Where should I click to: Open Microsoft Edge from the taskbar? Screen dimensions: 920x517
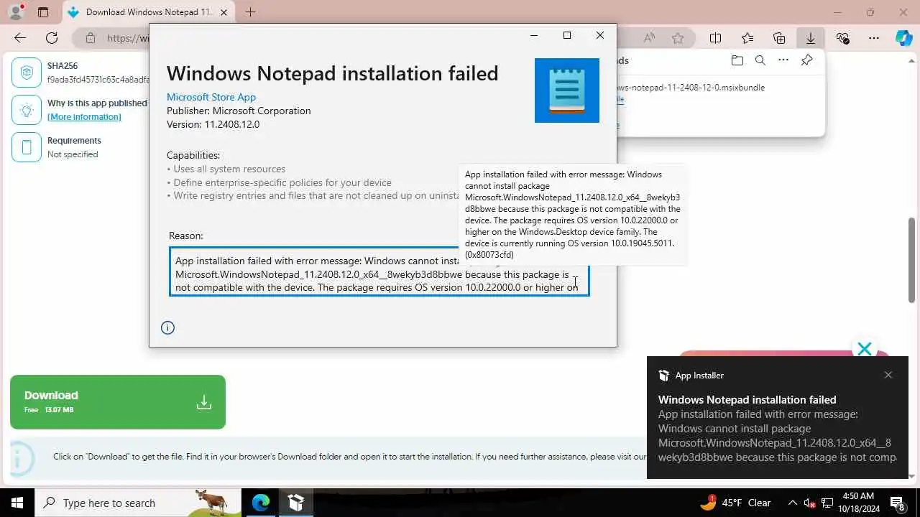click(260, 503)
